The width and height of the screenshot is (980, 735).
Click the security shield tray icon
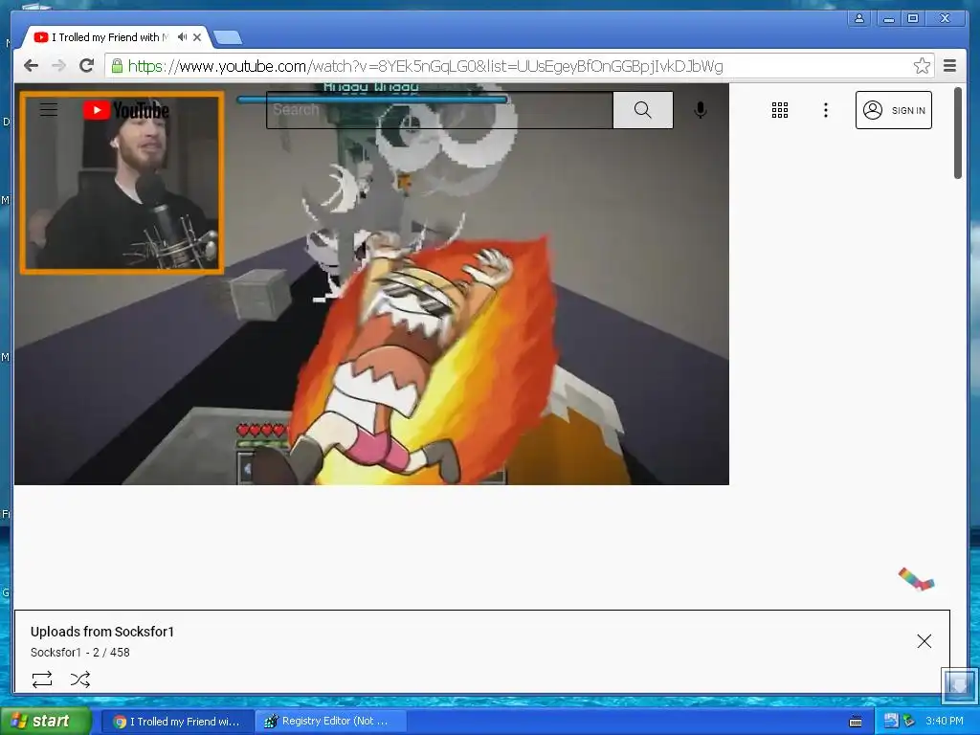909,722
